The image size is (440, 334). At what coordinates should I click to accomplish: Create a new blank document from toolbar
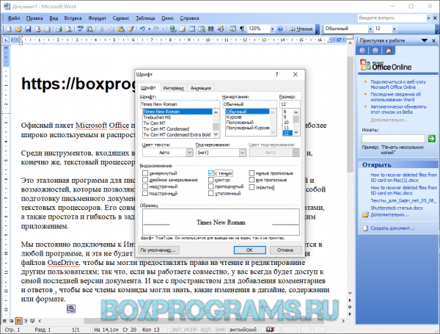click(x=9, y=29)
